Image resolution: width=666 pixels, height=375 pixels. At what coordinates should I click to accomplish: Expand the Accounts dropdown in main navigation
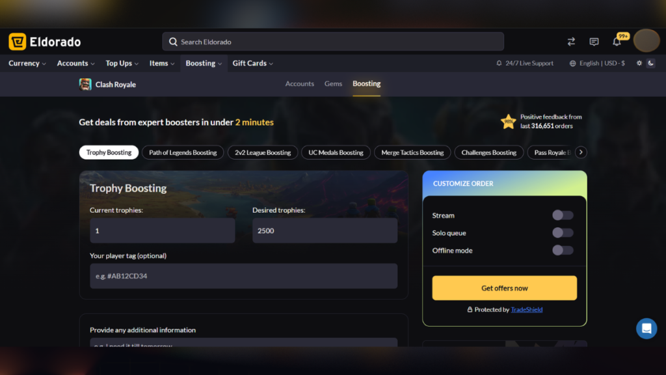tap(75, 63)
